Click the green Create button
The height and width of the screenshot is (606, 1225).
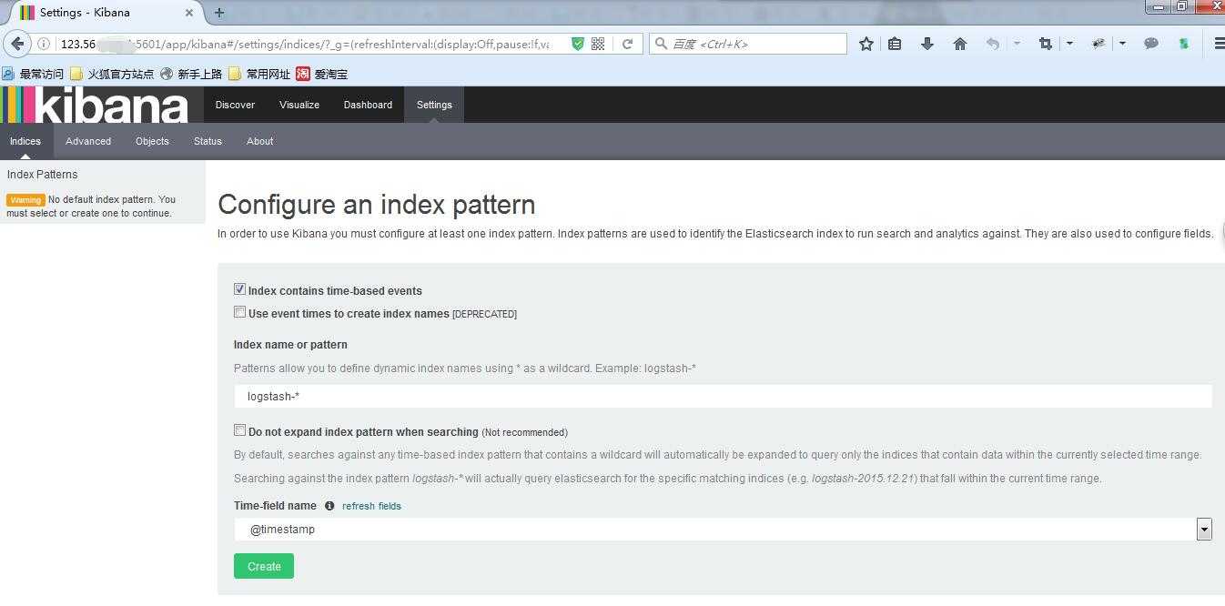[x=264, y=566]
